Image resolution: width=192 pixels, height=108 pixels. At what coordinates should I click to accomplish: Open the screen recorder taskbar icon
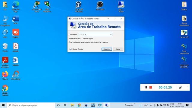[100, 105]
